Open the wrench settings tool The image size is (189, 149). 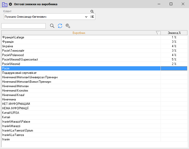coord(68,26)
